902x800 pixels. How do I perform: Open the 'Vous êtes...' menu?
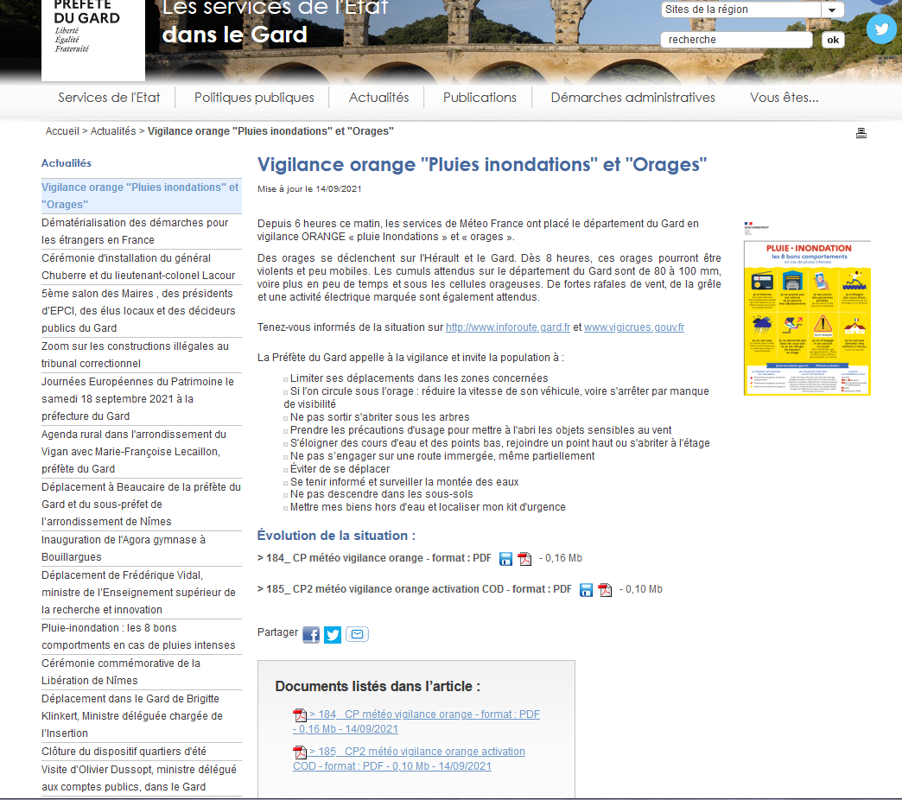(x=784, y=98)
